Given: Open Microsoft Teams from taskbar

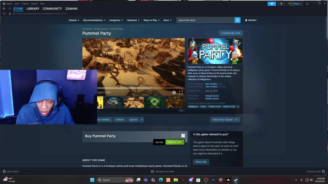Looking at the screenshot, I should pyautogui.click(x=146, y=180).
